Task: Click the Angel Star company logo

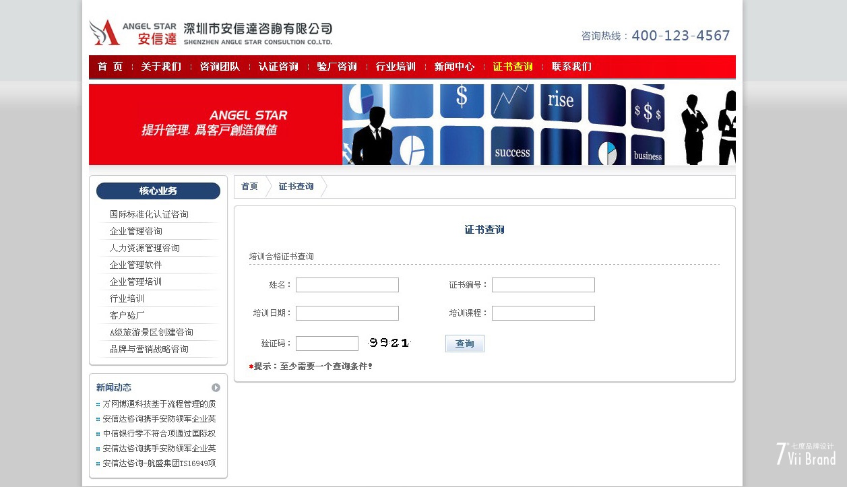Action: tap(210, 33)
